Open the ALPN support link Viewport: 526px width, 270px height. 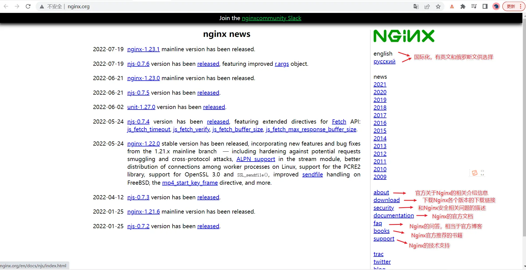coord(256,159)
